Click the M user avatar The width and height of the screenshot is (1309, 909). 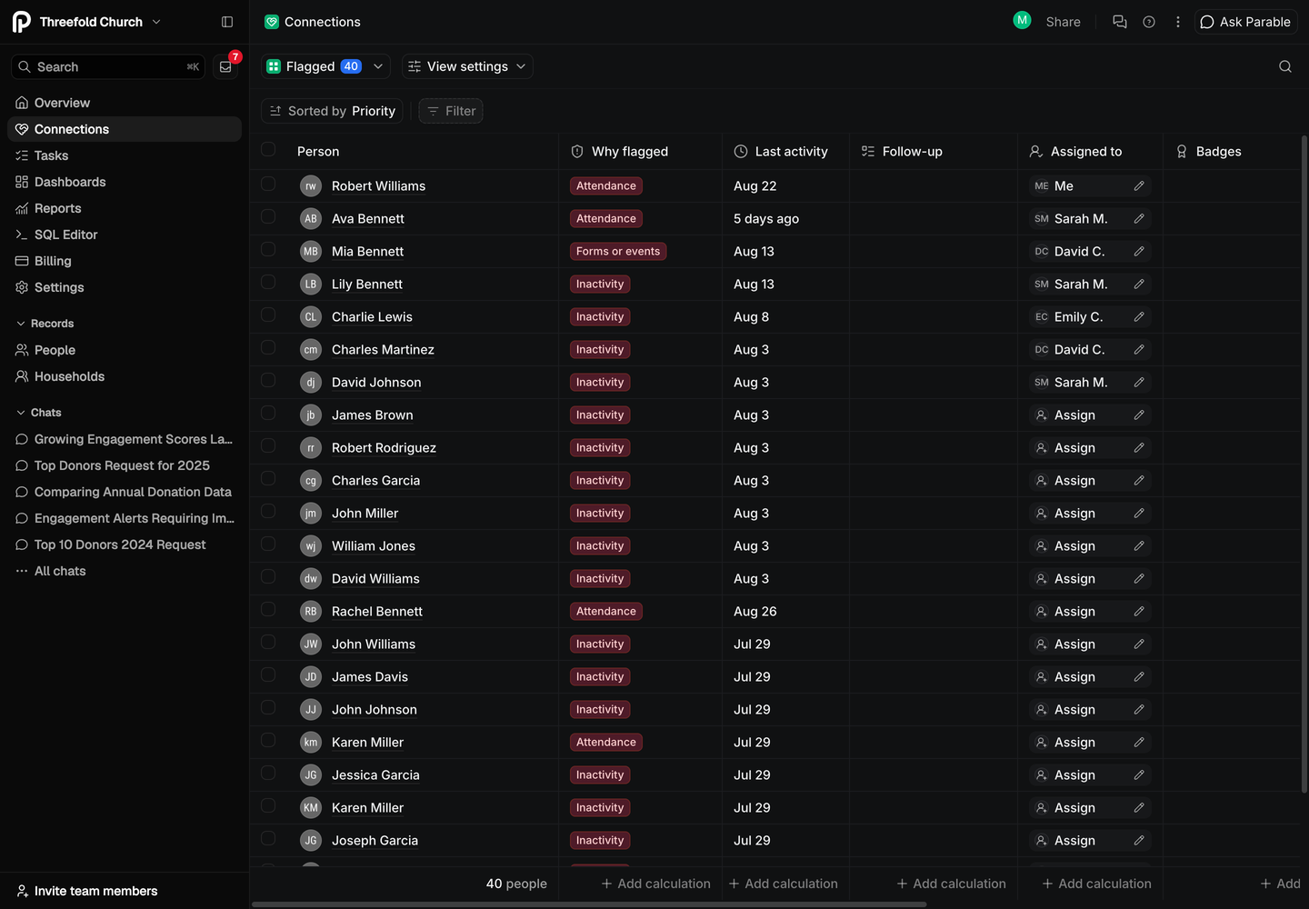(x=1023, y=20)
